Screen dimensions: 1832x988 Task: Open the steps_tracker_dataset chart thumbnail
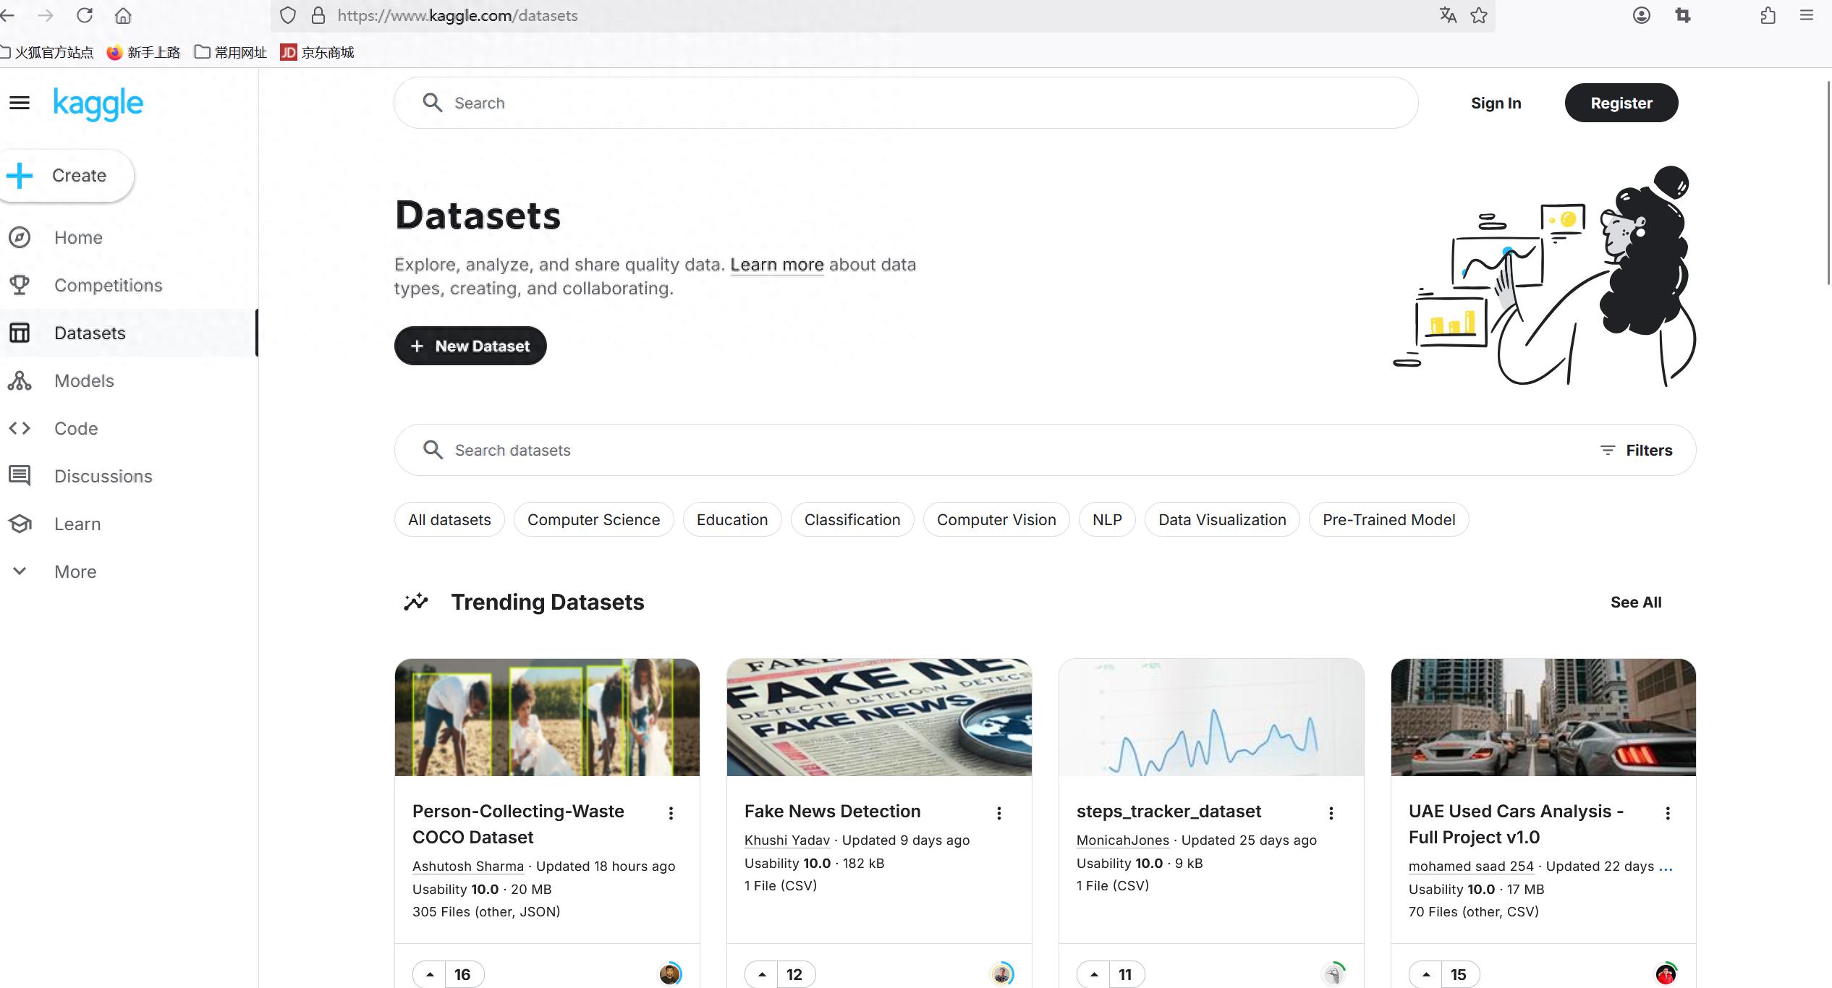(x=1211, y=717)
